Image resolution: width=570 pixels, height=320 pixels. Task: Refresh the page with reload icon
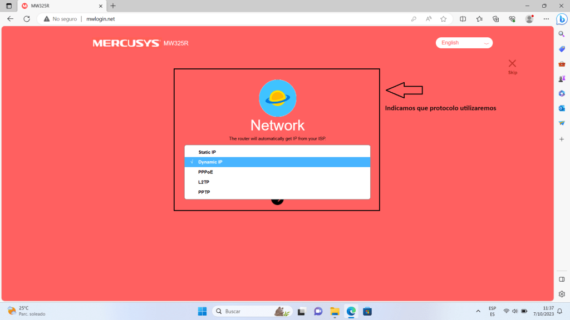tap(26, 19)
